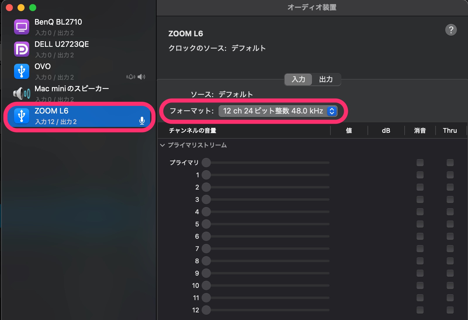Screen dimensions: 468x320
Task: Click the channel 1 volume slider
Action: click(x=266, y=175)
